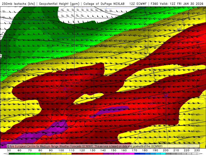
Task: Click the 'Geopotential Height (gpm)' title text
Action: [x=59, y=4]
